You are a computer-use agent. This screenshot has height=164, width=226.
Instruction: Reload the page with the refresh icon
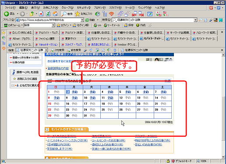(x=48, y=14)
